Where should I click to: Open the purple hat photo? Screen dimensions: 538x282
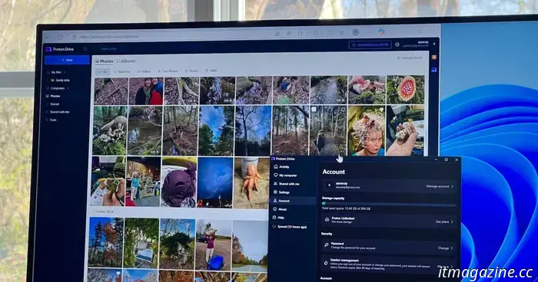tap(179, 182)
